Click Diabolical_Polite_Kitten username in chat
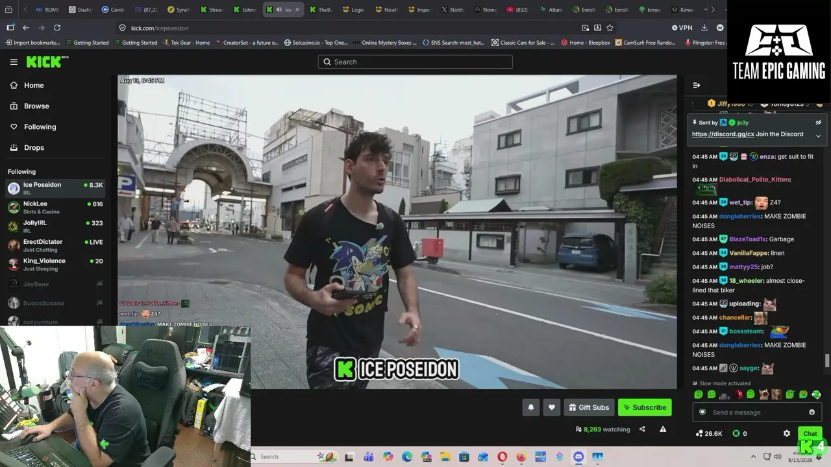Viewport: 831px width, 467px height. tap(754, 180)
